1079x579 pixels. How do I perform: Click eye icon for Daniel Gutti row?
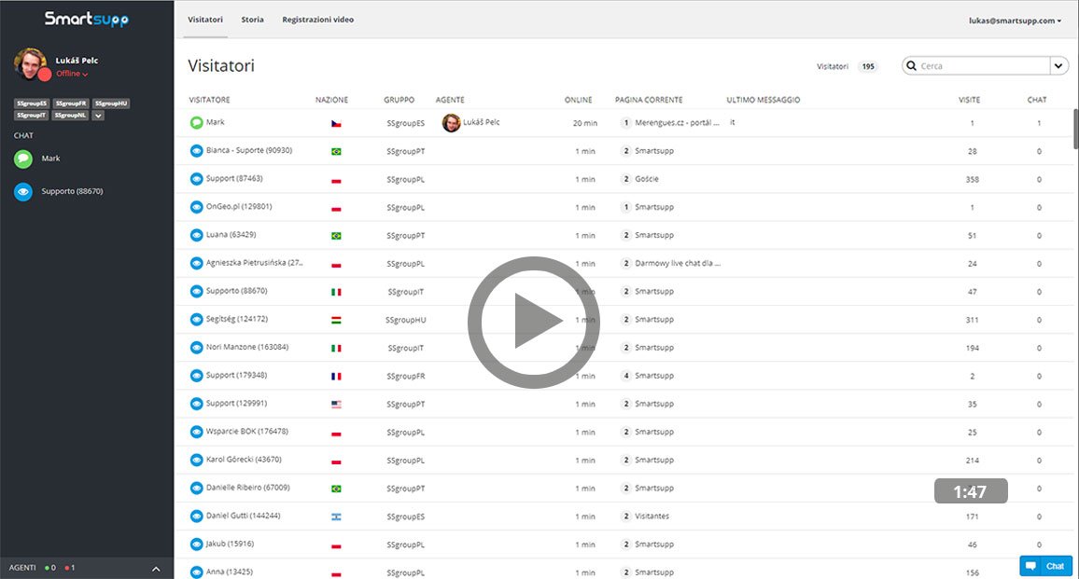196,517
